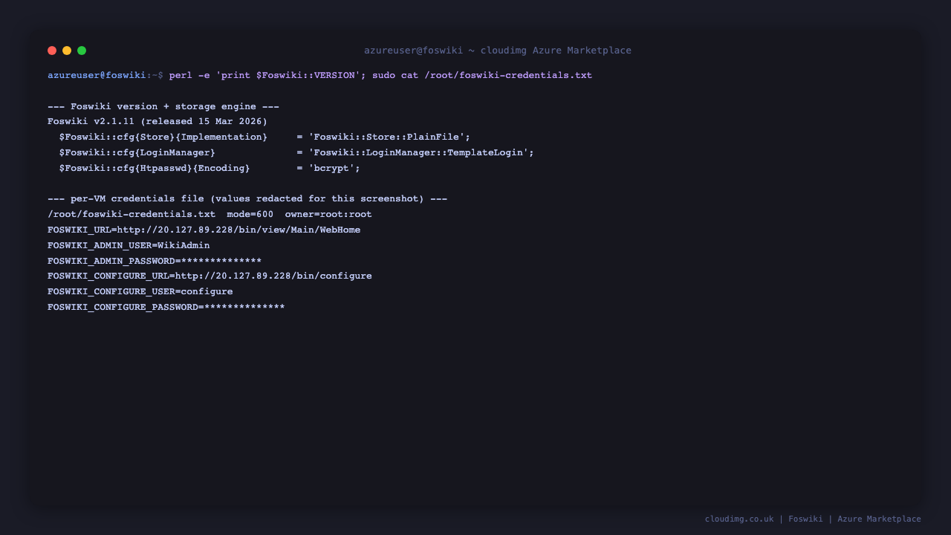This screenshot has width=951, height=535.
Task: Click the 'per-VM credentials file' heading line
Action: [247, 198]
